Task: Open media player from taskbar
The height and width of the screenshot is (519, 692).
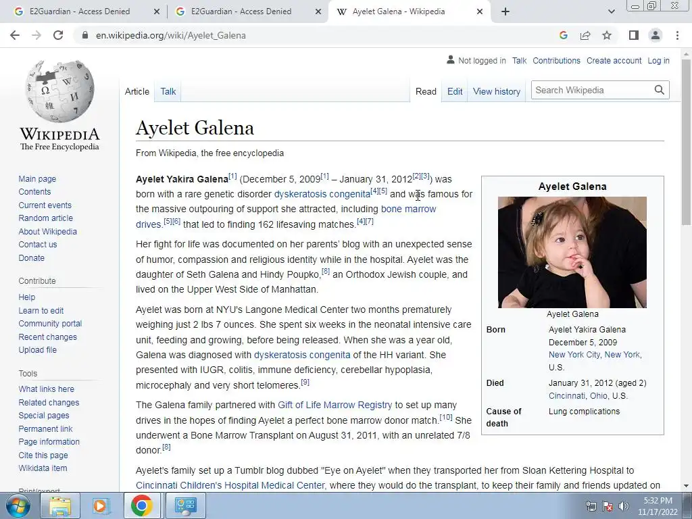Action: click(x=101, y=505)
